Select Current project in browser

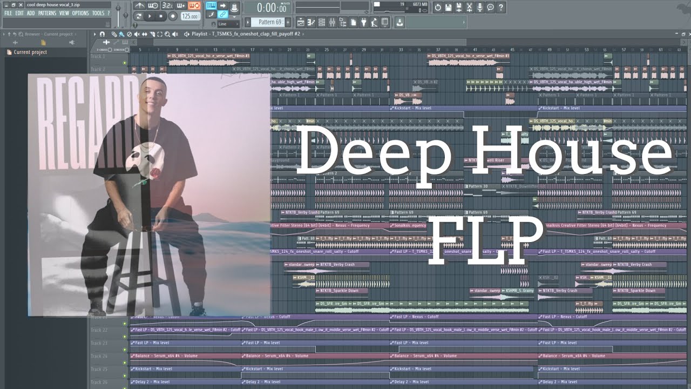click(x=30, y=52)
